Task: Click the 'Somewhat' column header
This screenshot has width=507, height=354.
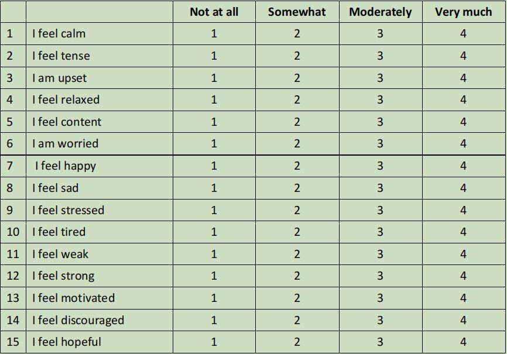Action: click(297, 12)
